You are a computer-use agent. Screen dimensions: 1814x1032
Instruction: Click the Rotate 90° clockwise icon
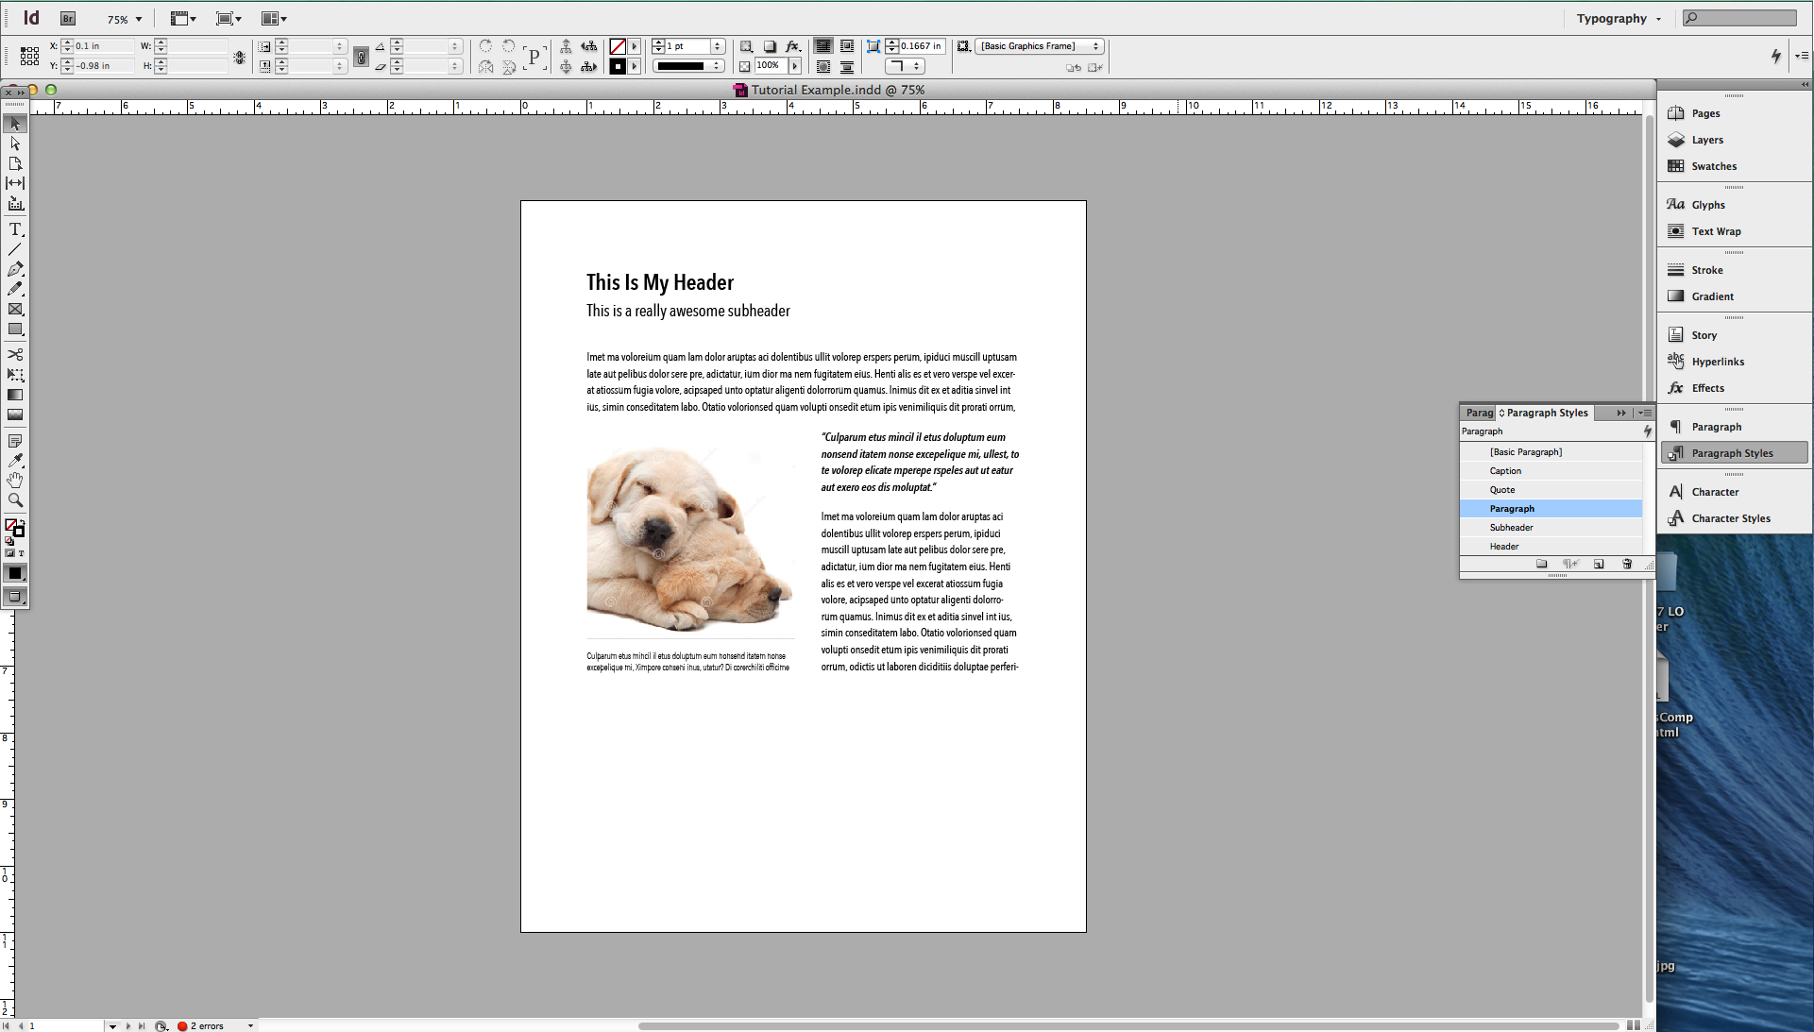point(485,46)
